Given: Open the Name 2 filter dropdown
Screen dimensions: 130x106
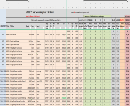Looking at the screenshot, I should (44, 28).
